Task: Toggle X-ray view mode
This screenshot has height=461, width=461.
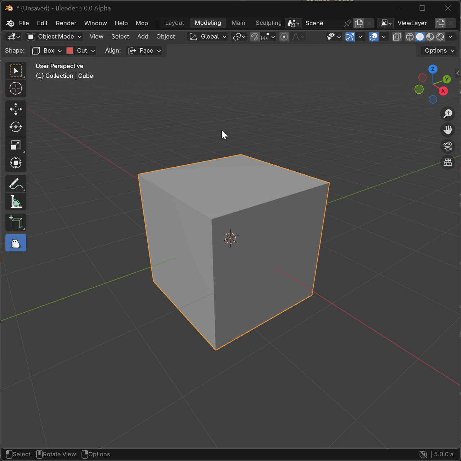Action: [397, 37]
